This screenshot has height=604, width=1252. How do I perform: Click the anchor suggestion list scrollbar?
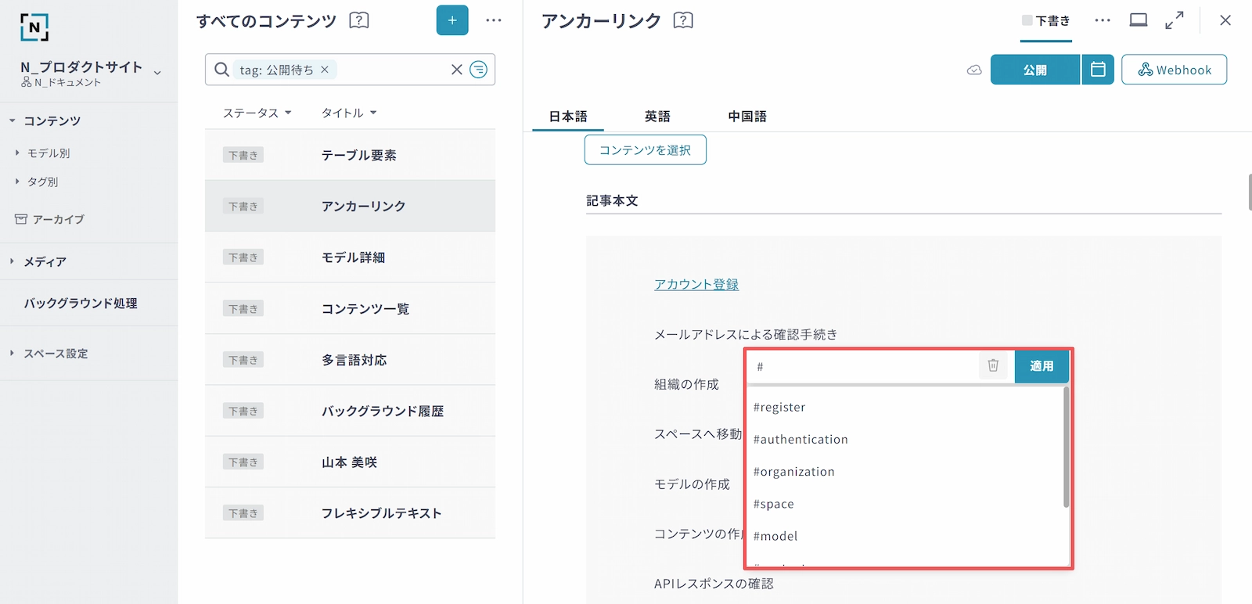click(1066, 448)
